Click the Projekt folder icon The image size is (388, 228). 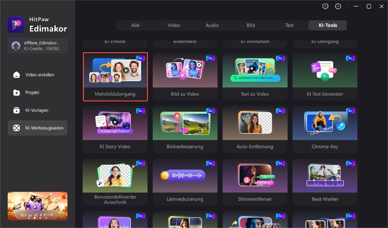16,92
